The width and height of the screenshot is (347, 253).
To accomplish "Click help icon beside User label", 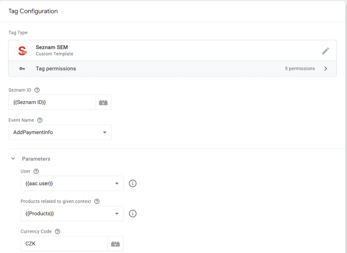I will click(x=37, y=171).
